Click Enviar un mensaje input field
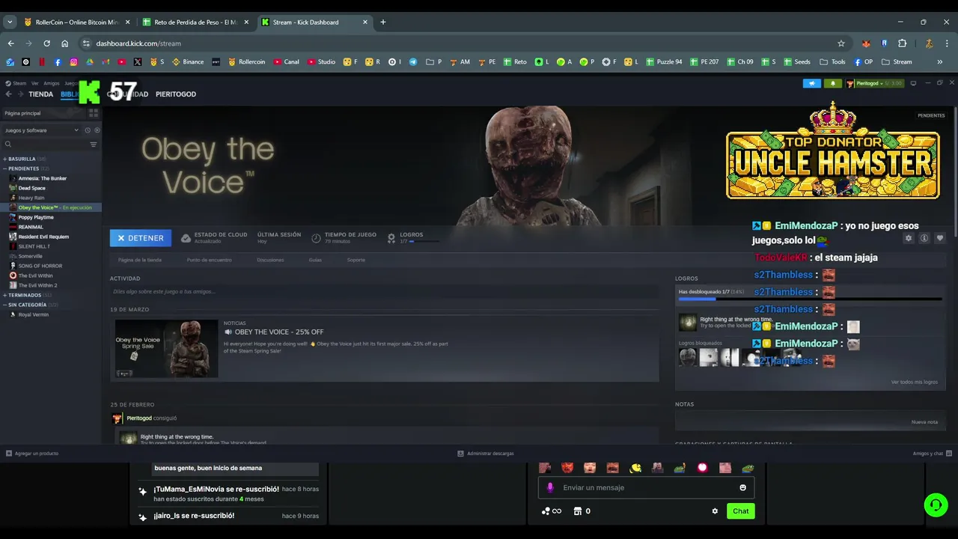Image resolution: width=958 pixels, height=539 pixels. [x=646, y=487]
